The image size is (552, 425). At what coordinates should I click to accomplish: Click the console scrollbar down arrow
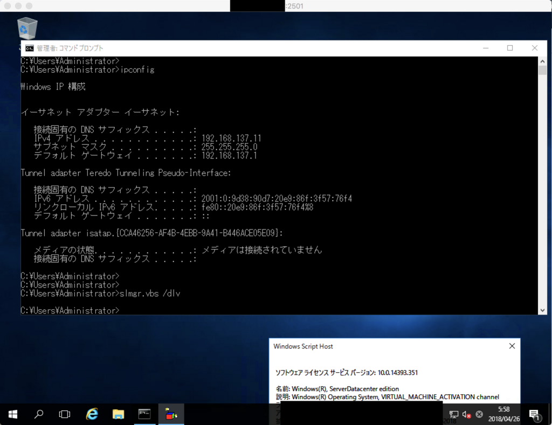tap(542, 310)
